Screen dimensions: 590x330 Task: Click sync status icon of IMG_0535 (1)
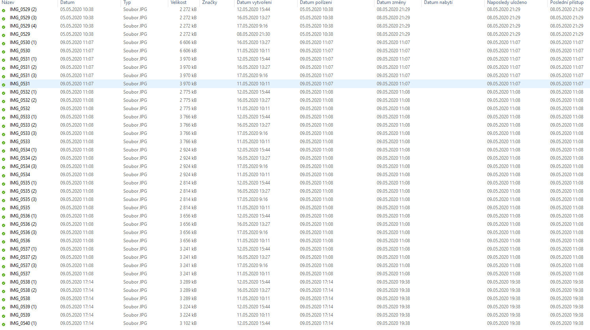click(x=4, y=183)
